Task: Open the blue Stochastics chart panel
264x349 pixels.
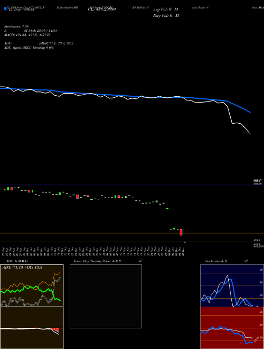Action: click(232, 286)
